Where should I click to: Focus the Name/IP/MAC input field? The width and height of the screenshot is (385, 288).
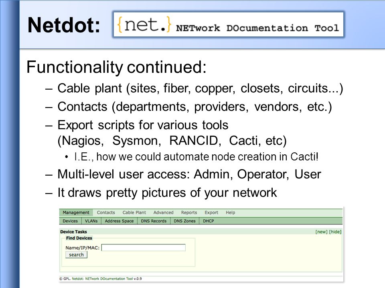pyautogui.click(x=144, y=248)
